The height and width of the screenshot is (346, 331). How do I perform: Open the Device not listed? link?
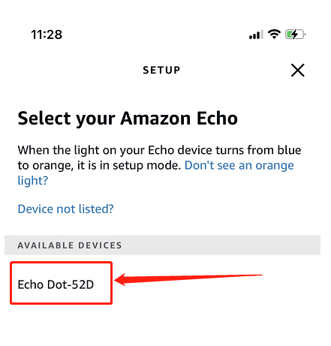click(65, 209)
